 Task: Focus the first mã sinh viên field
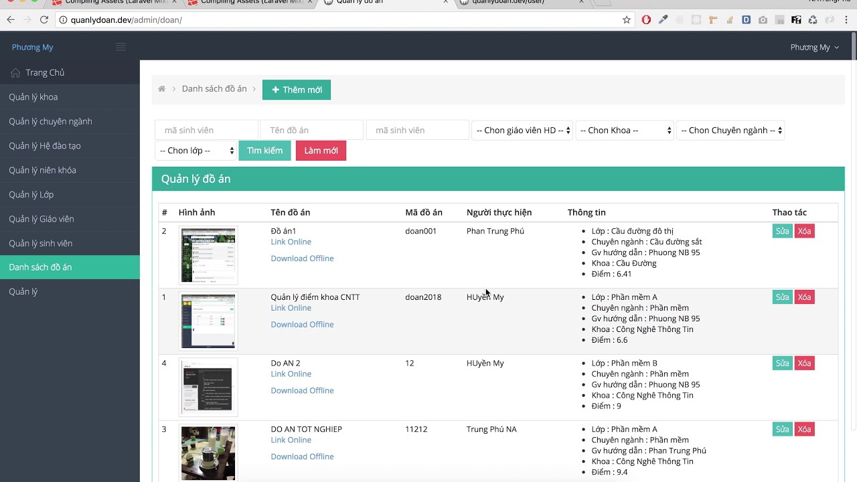tap(206, 131)
